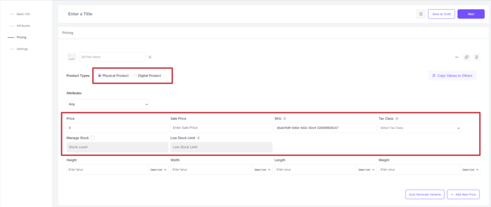Click the Stock count field
Image resolution: width=491 pixels, height=207 pixels.
click(x=117, y=147)
